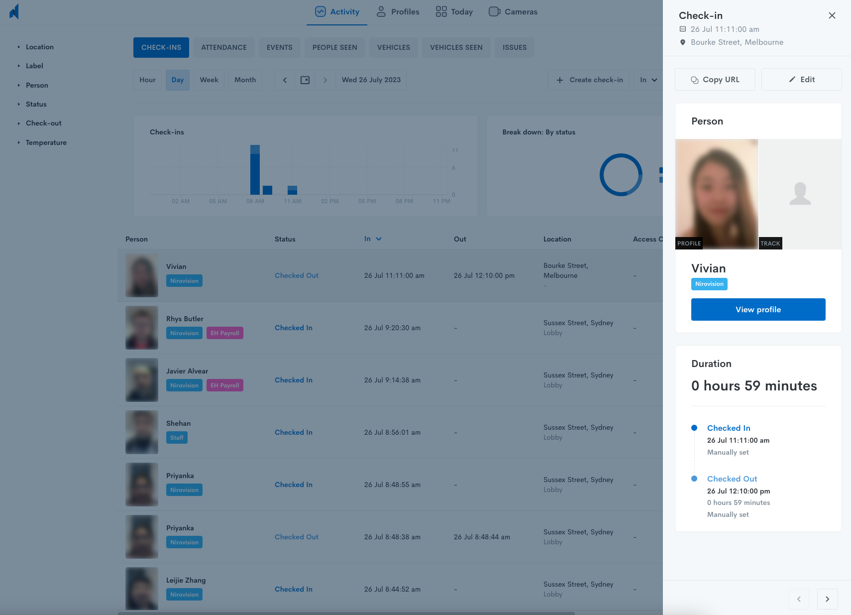Select the Month time range

click(x=245, y=80)
